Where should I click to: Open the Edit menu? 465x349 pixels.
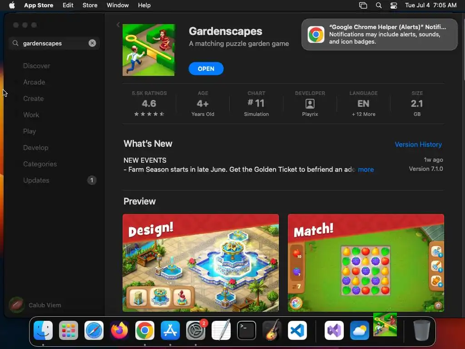68,5
